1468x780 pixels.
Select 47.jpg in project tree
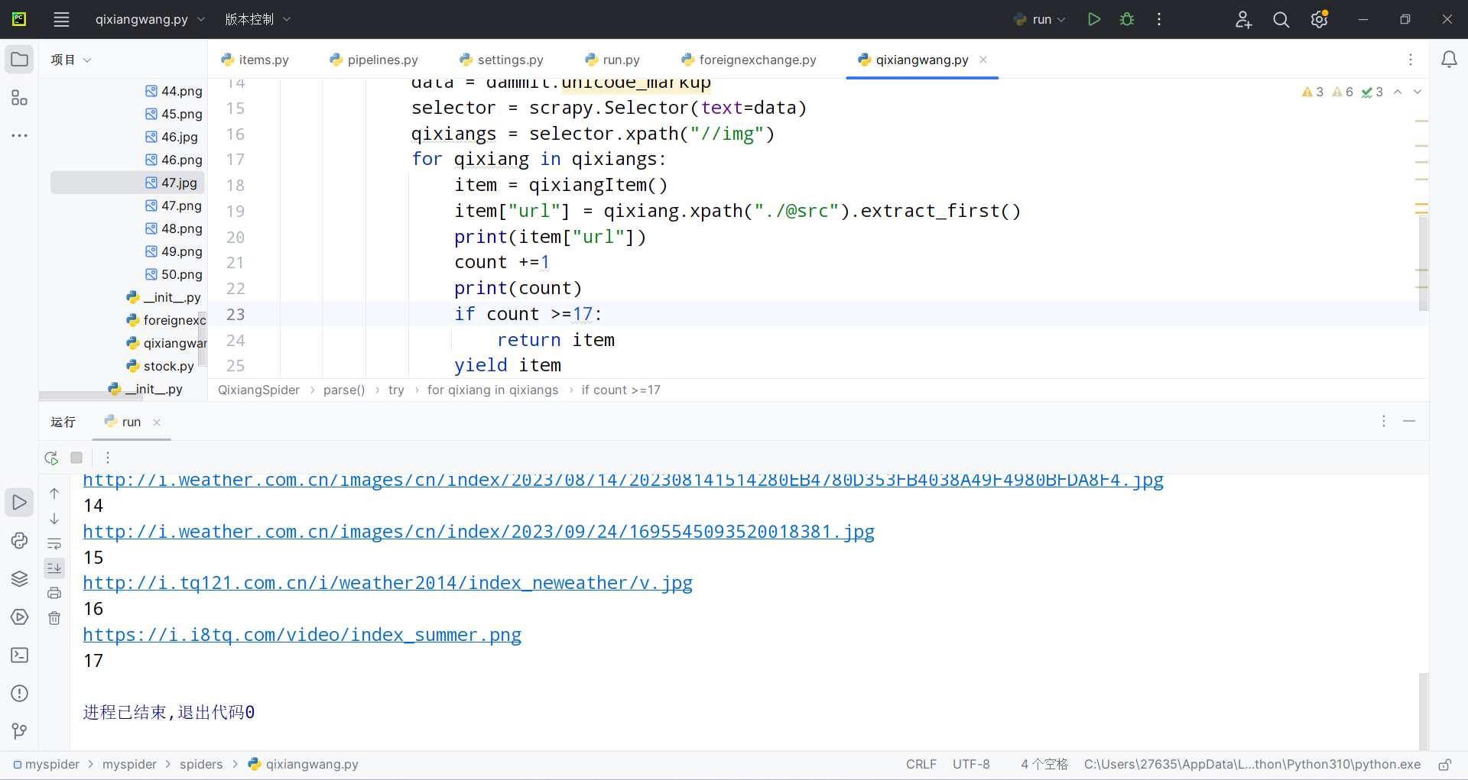(128, 183)
